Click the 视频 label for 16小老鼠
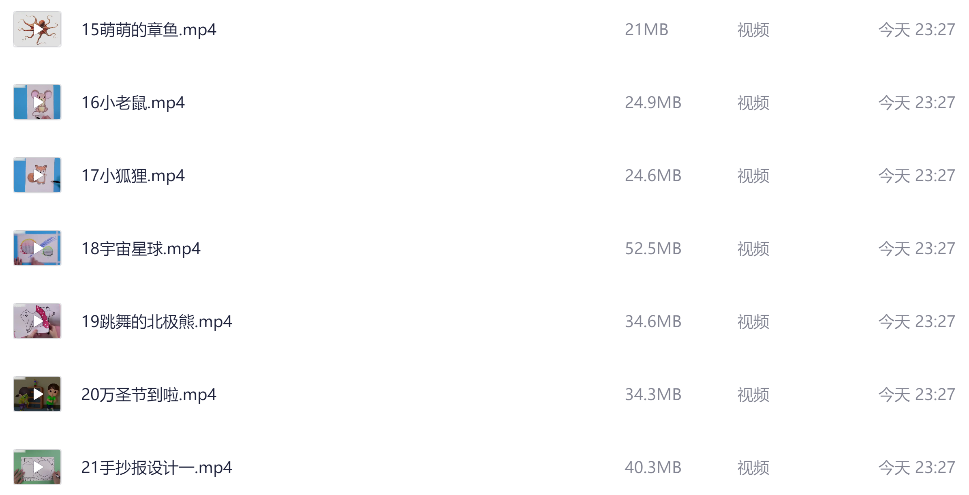 click(752, 102)
